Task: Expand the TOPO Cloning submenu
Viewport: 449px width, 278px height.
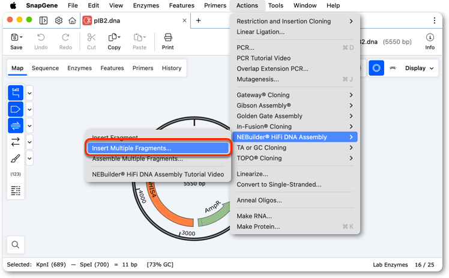Action: (295, 159)
